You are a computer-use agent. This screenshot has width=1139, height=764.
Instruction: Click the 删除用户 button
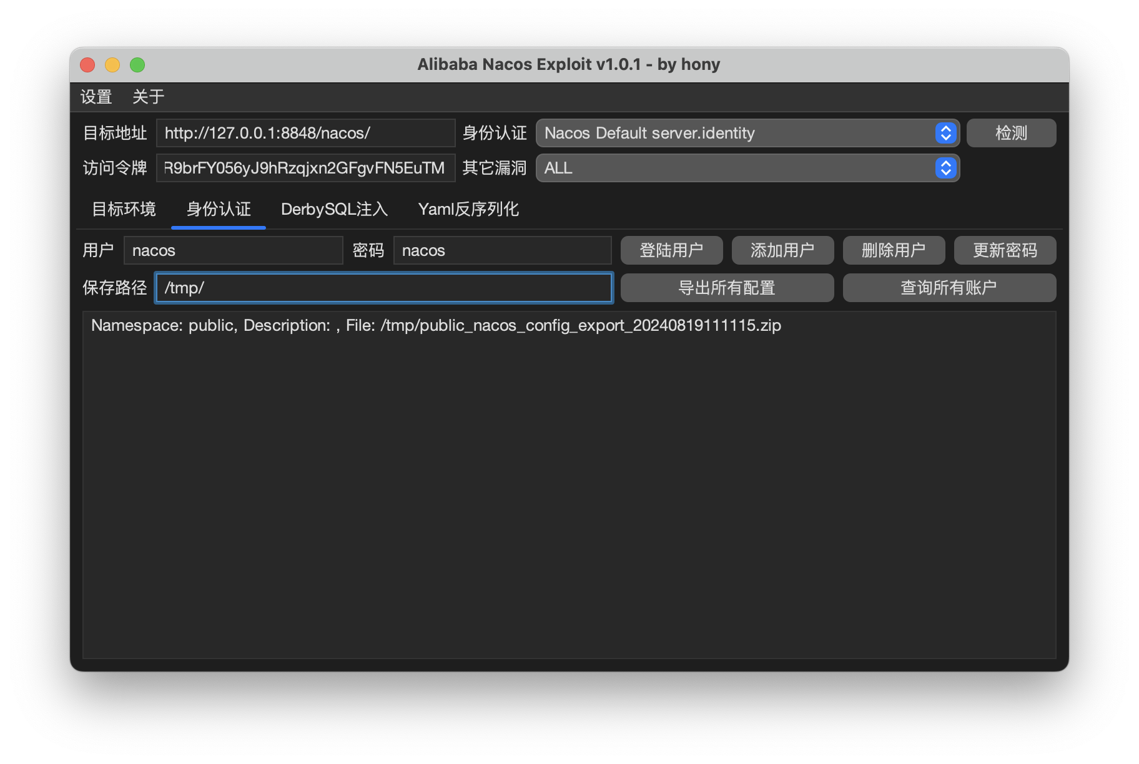894,250
